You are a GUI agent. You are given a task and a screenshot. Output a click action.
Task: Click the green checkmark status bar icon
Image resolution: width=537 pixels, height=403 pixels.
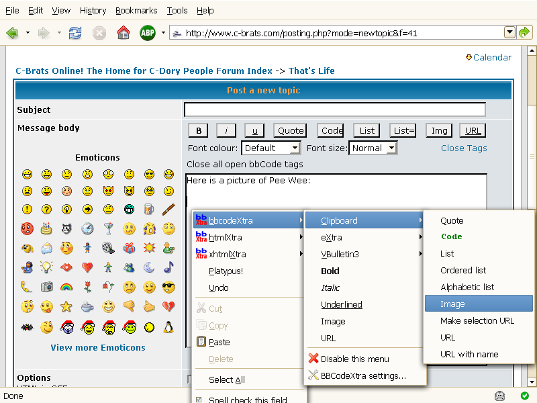pos(524,396)
